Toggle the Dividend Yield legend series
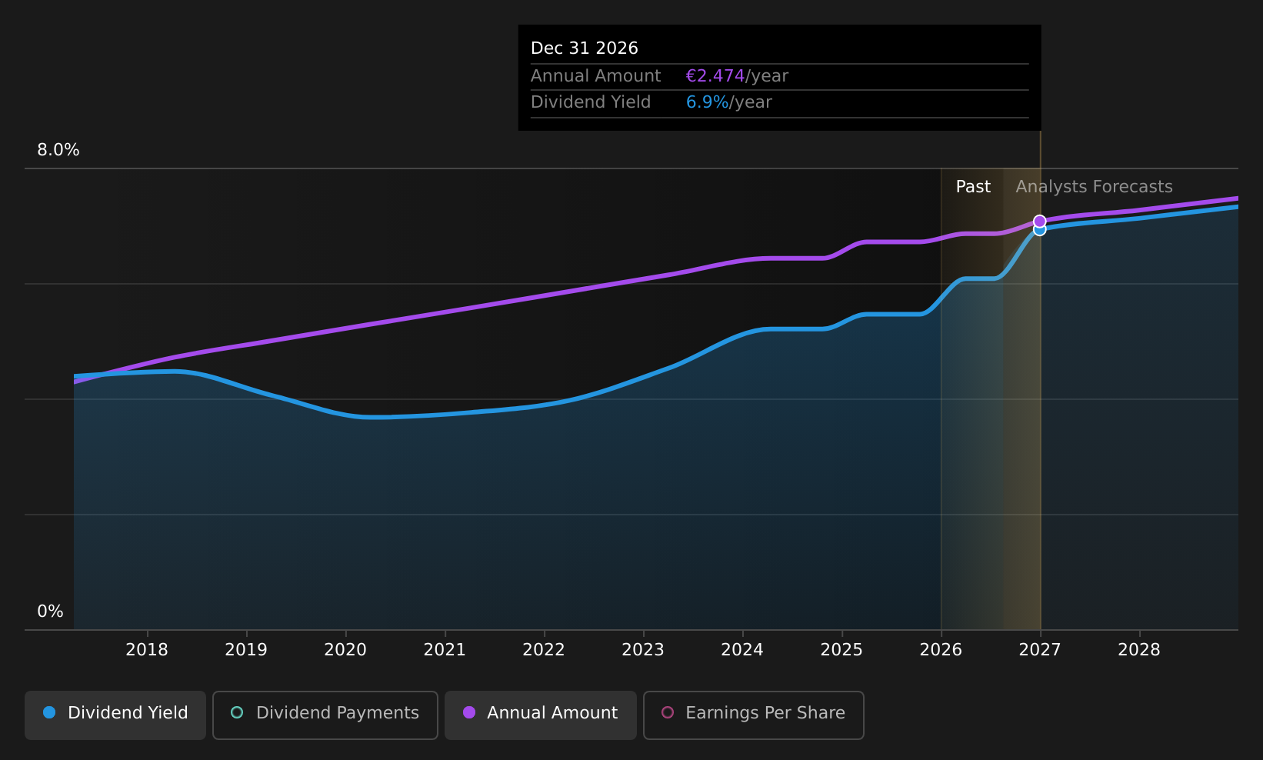 (115, 715)
